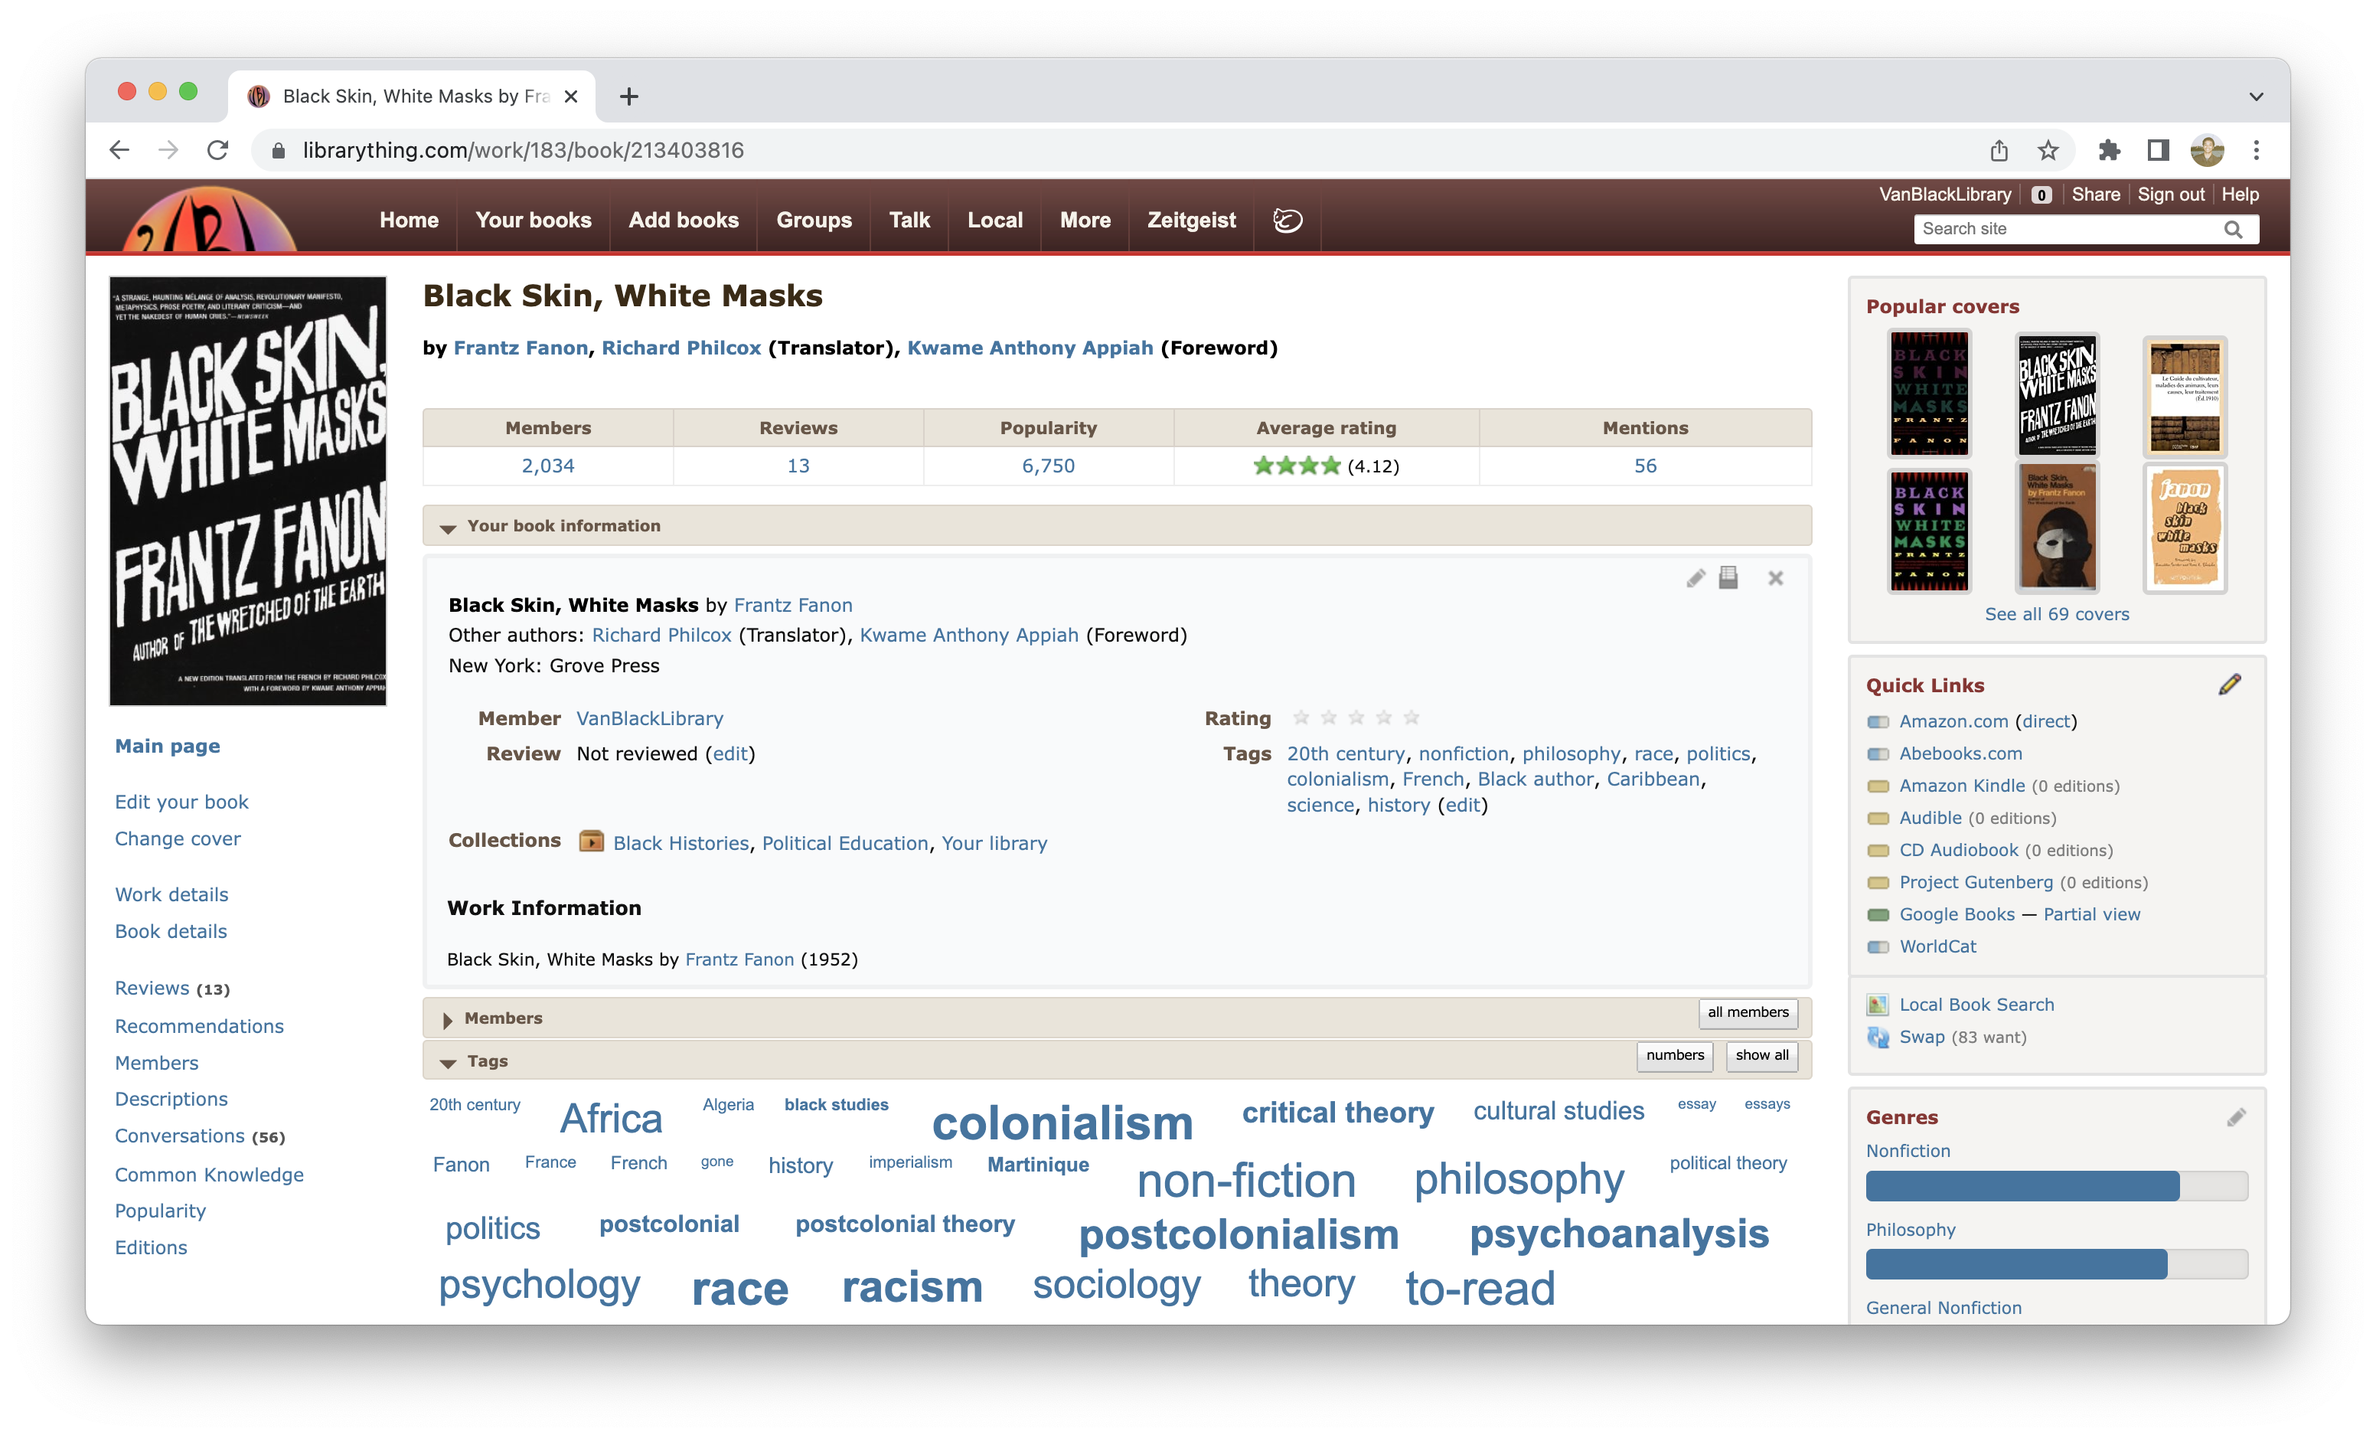2376x1438 pixels.
Task: Expand the Members section
Action: tap(448, 1019)
